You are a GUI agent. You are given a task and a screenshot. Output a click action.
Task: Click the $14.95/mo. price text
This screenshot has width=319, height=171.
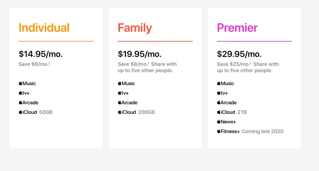[41, 54]
